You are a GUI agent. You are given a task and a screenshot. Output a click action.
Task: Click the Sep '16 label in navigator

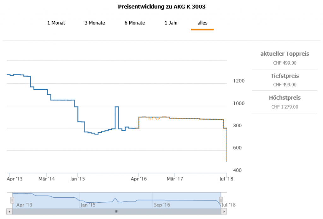[x=162, y=205]
